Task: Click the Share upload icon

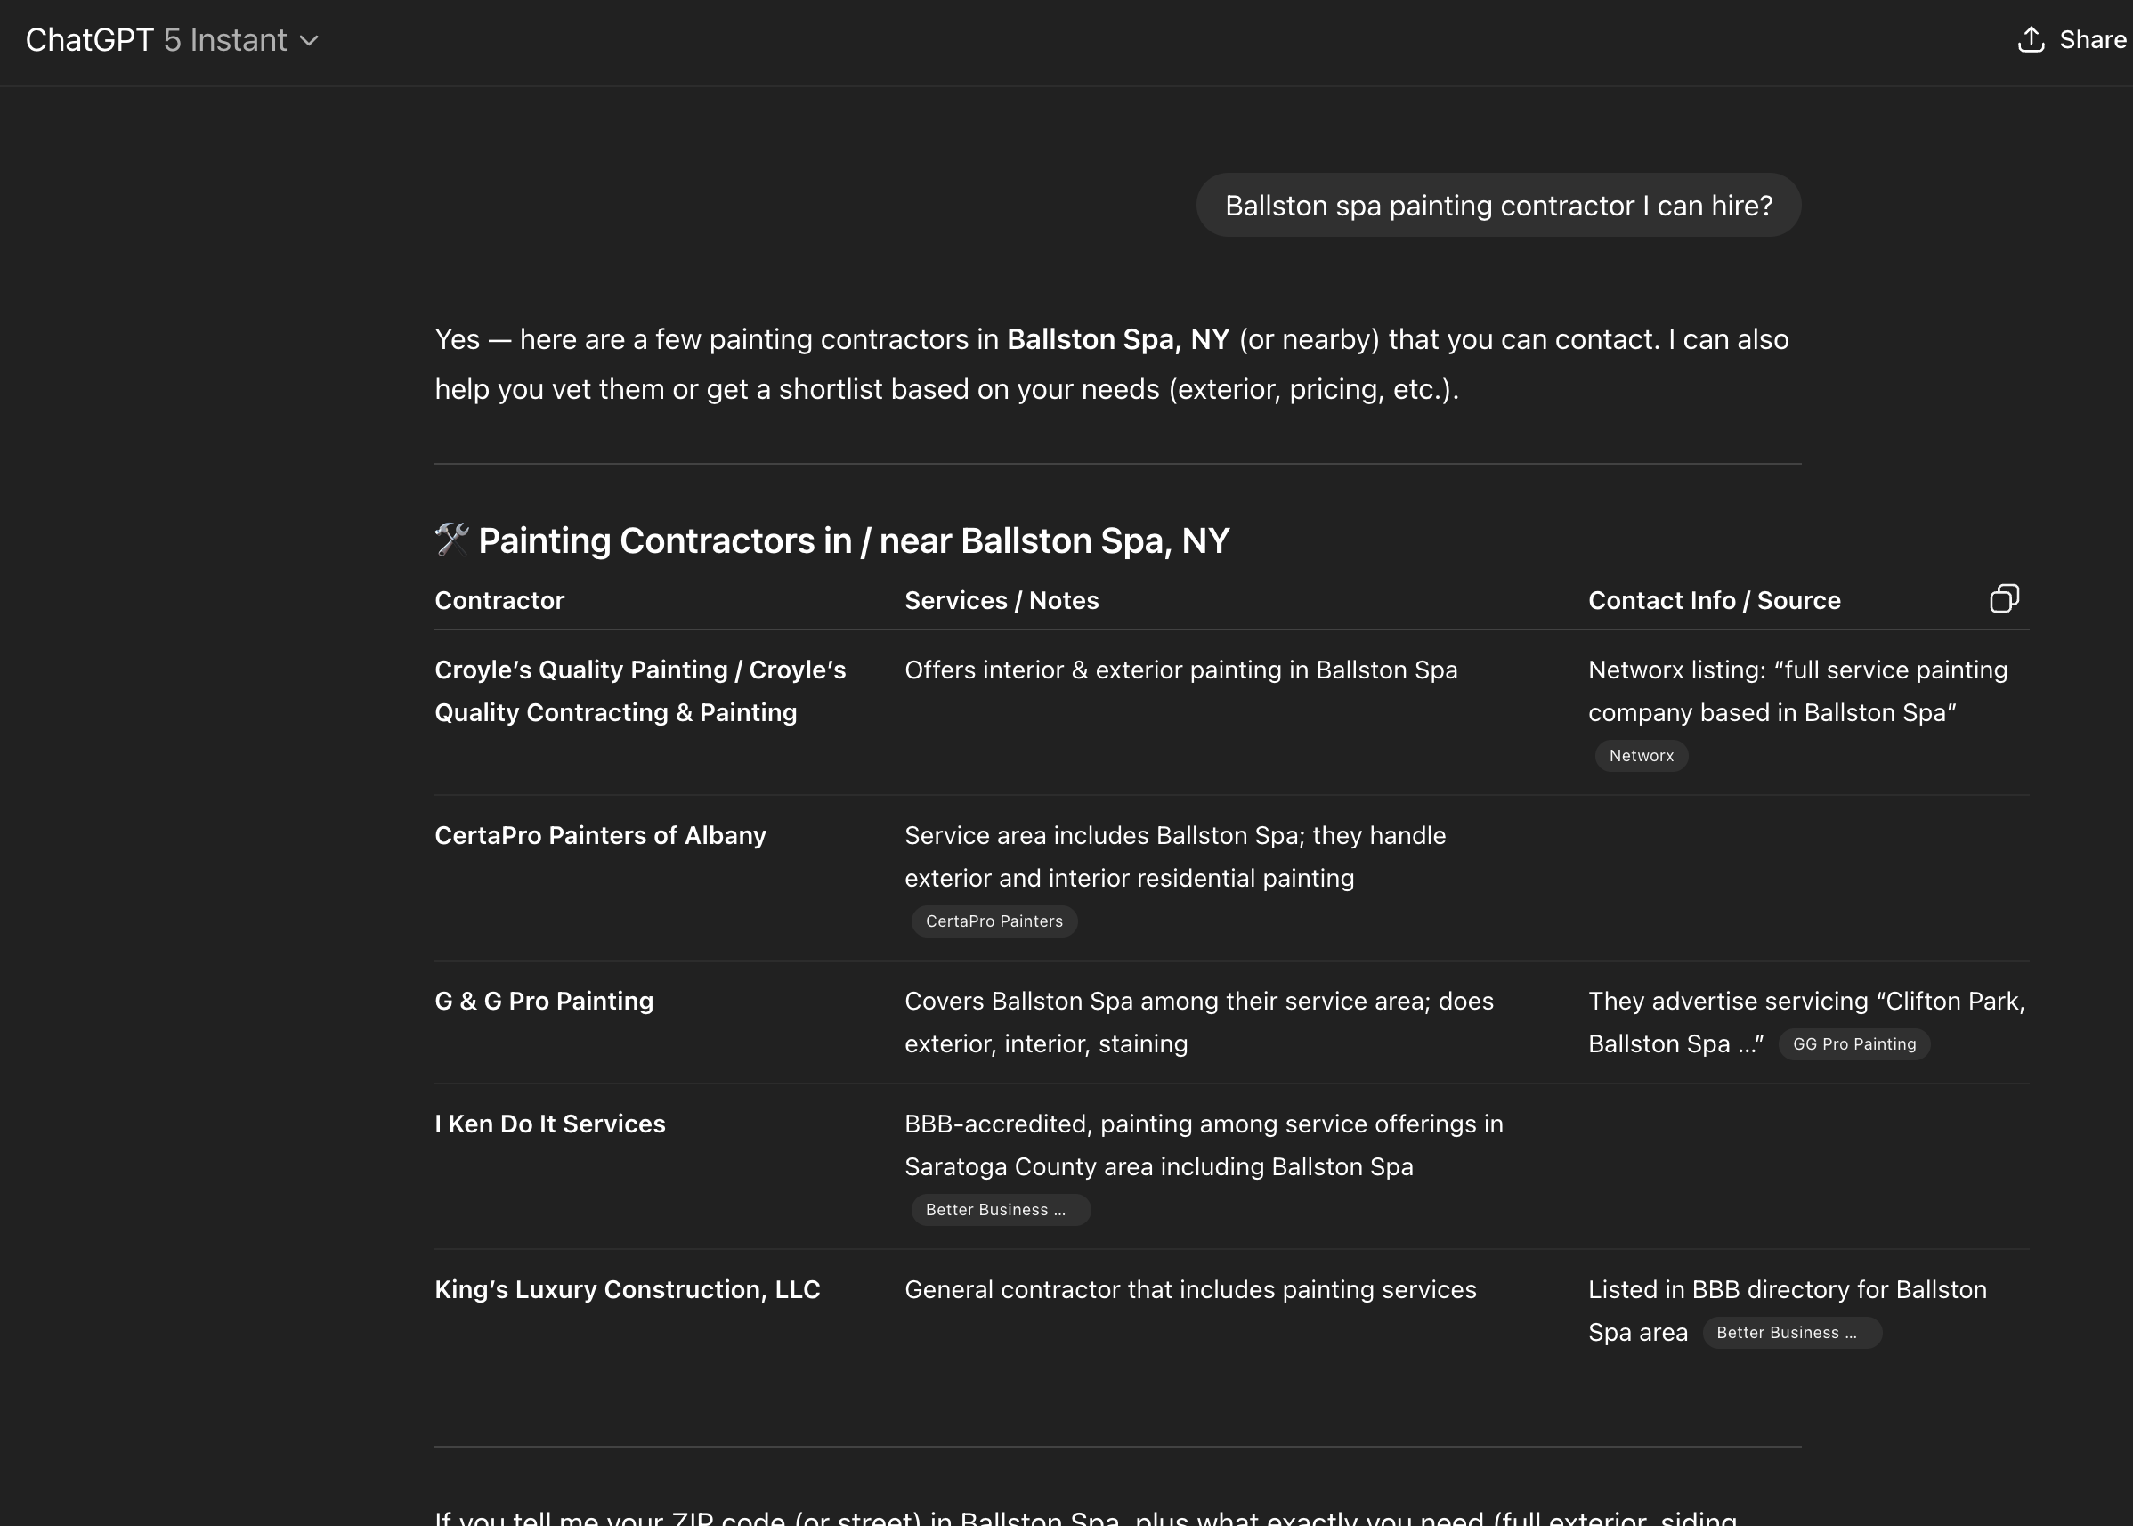Action: (x=2031, y=39)
